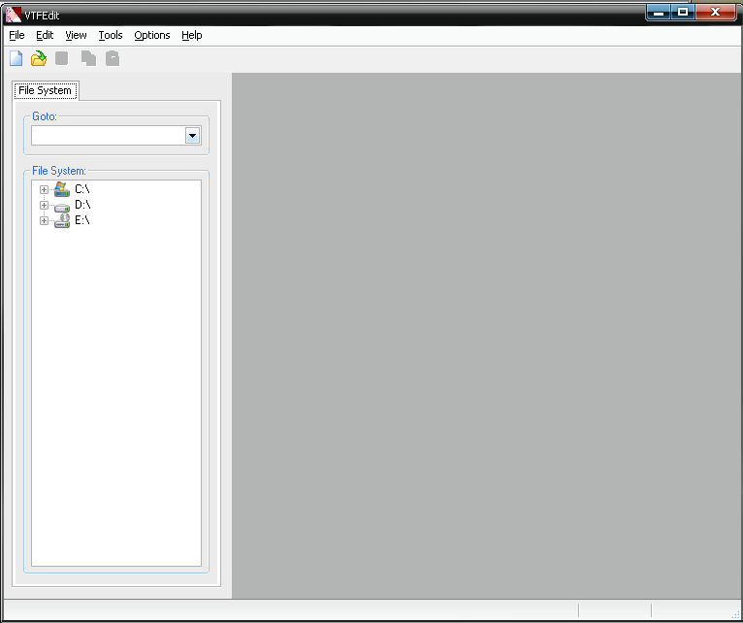
Task: Maximize the VTFEdit window
Action: tap(683, 13)
